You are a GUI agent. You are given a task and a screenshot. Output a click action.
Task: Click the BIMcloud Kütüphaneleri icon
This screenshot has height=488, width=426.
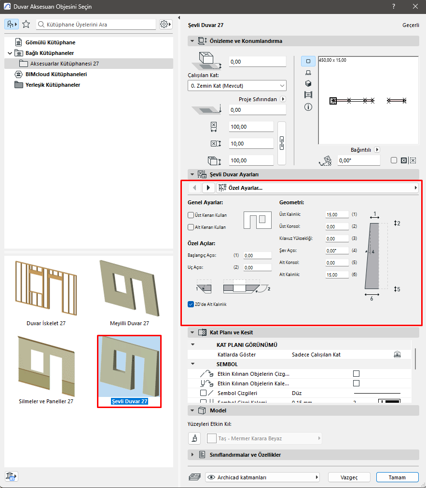tap(19, 74)
